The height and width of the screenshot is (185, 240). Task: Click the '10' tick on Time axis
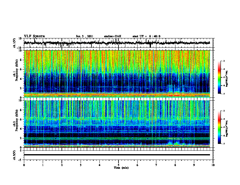point(213,165)
